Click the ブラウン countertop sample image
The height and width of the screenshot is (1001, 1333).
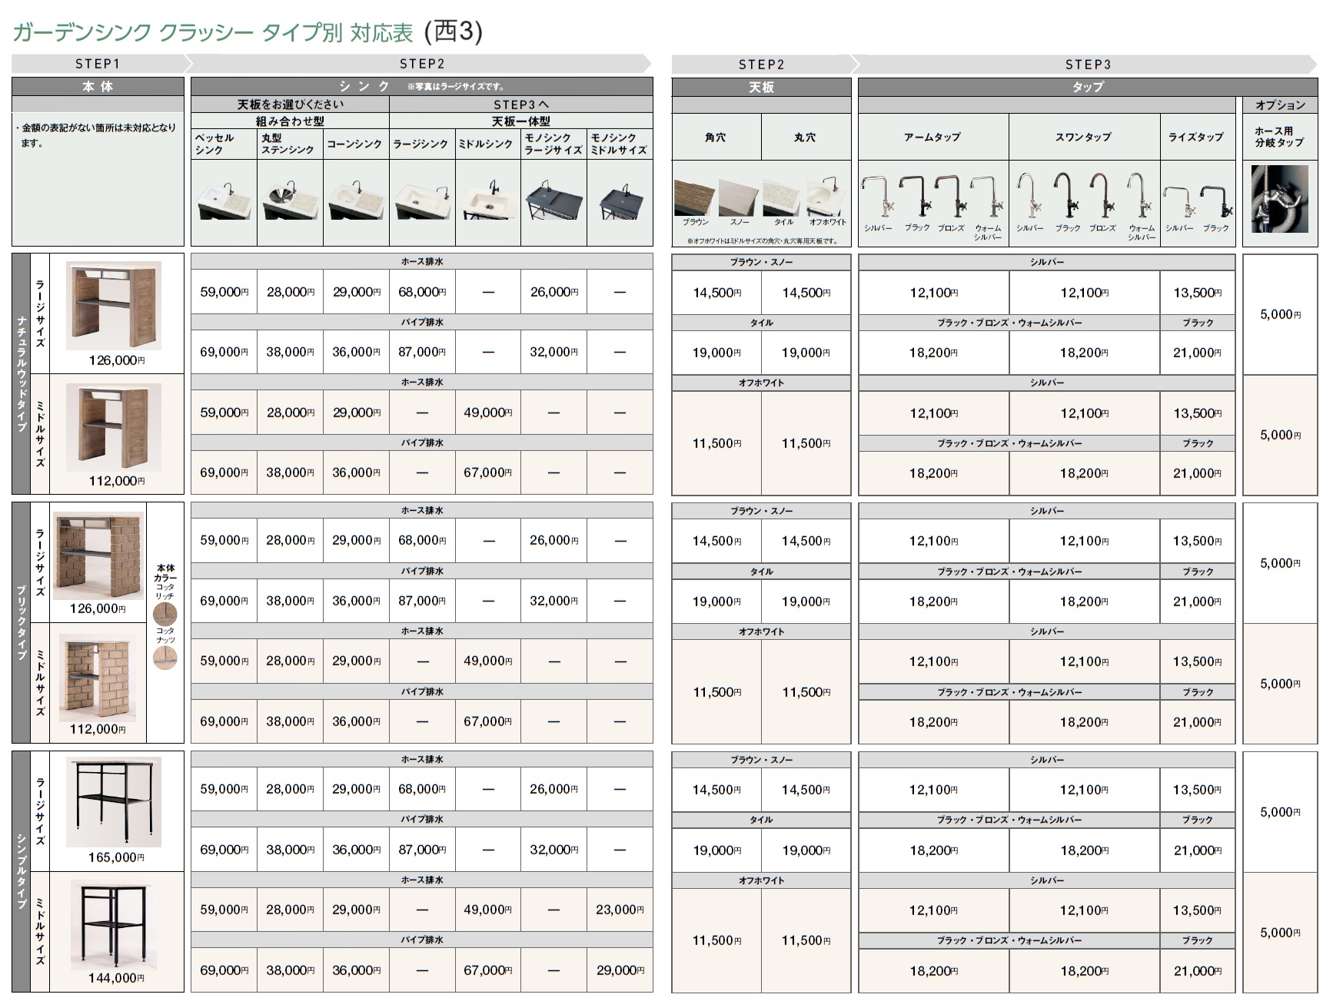[694, 198]
